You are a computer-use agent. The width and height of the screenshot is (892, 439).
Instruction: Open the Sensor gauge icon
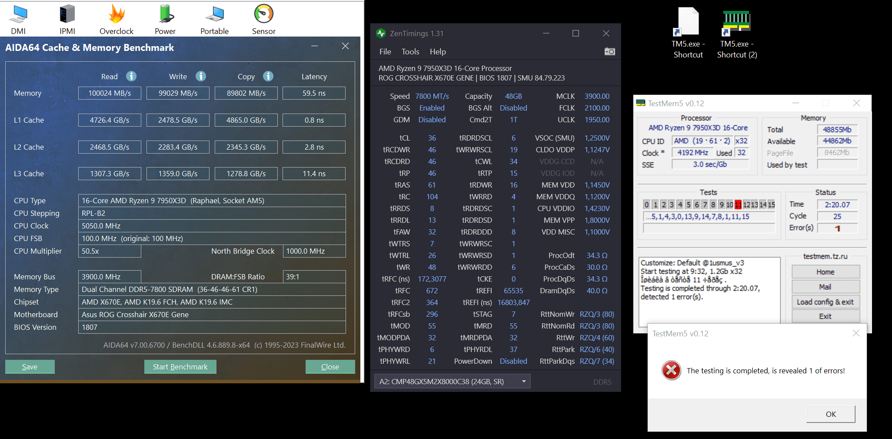coord(264,14)
